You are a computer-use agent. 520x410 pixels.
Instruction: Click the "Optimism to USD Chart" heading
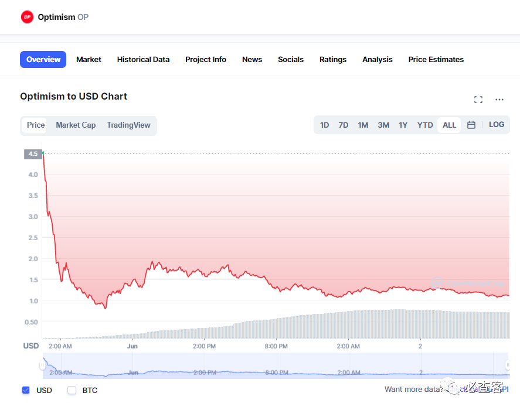pos(74,96)
